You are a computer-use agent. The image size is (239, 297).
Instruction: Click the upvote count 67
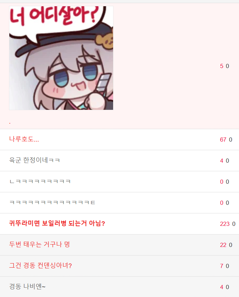(x=223, y=140)
